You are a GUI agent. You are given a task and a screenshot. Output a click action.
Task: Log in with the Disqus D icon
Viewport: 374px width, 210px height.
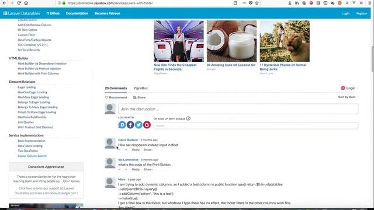click(122, 124)
